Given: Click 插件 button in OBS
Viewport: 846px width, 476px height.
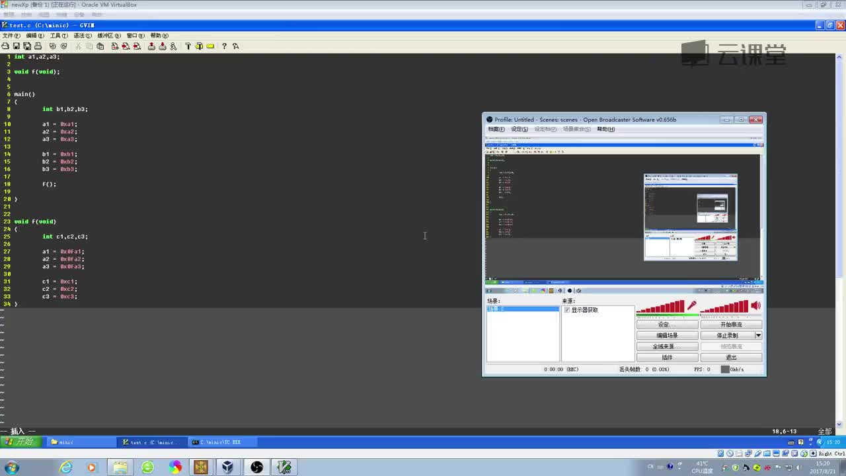Looking at the screenshot, I should (x=668, y=358).
